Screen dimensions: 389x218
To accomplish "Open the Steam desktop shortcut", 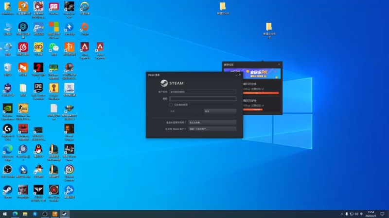I will pyautogui.click(x=8, y=192).
